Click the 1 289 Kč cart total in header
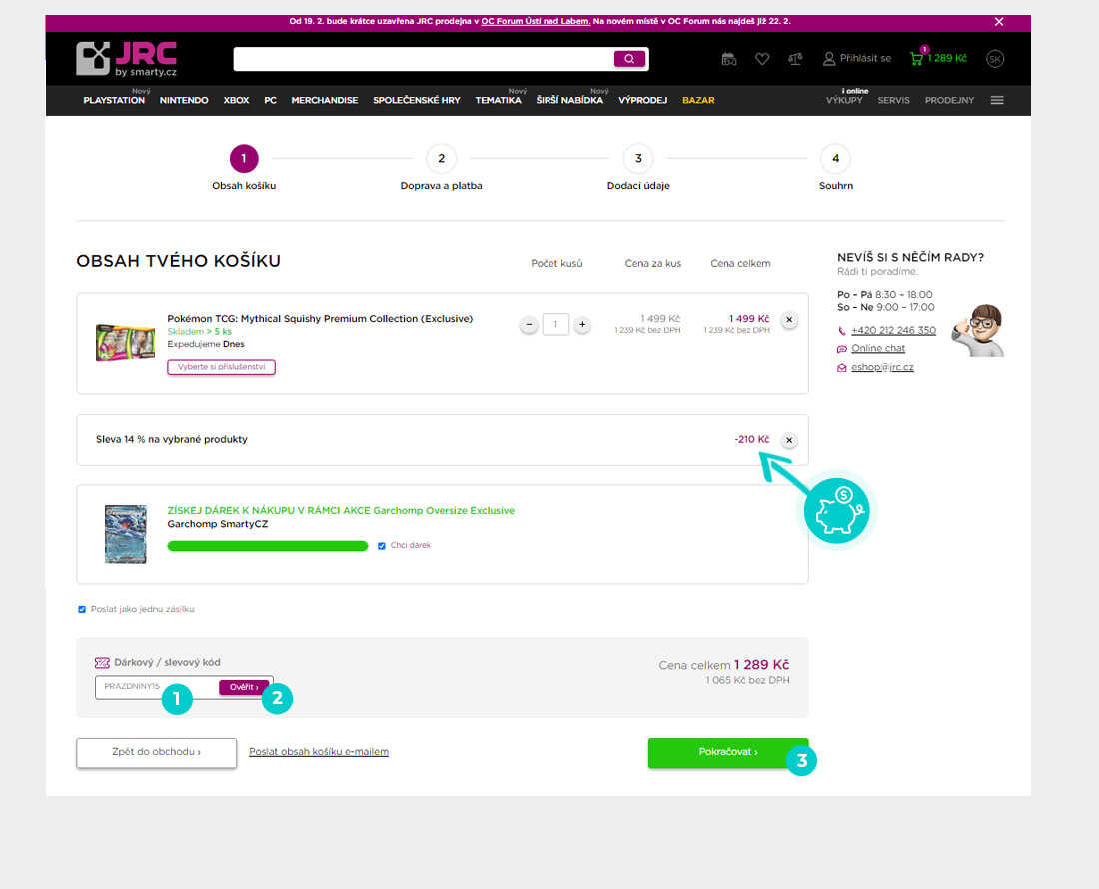1099x889 pixels. tap(947, 58)
